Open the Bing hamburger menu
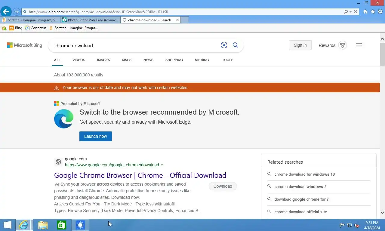The height and width of the screenshot is (231, 385). 359,45
